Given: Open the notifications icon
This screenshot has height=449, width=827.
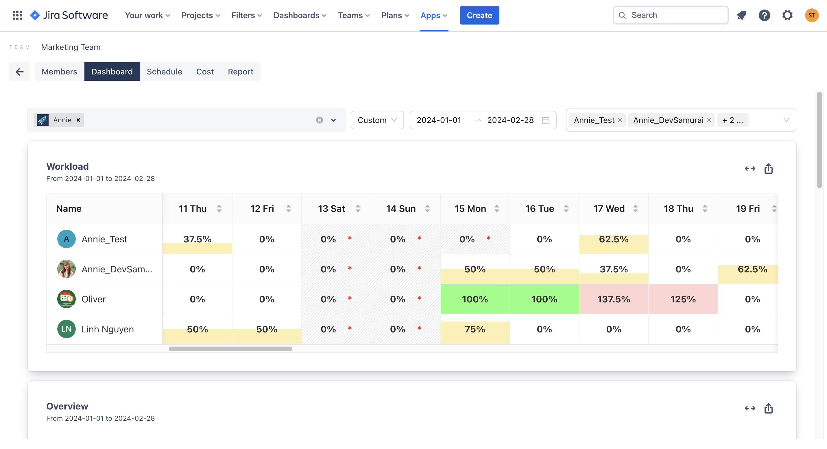Looking at the screenshot, I should tap(741, 15).
